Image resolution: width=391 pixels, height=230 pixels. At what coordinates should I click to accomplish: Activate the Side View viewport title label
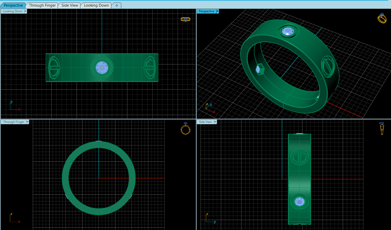(205, 122)
